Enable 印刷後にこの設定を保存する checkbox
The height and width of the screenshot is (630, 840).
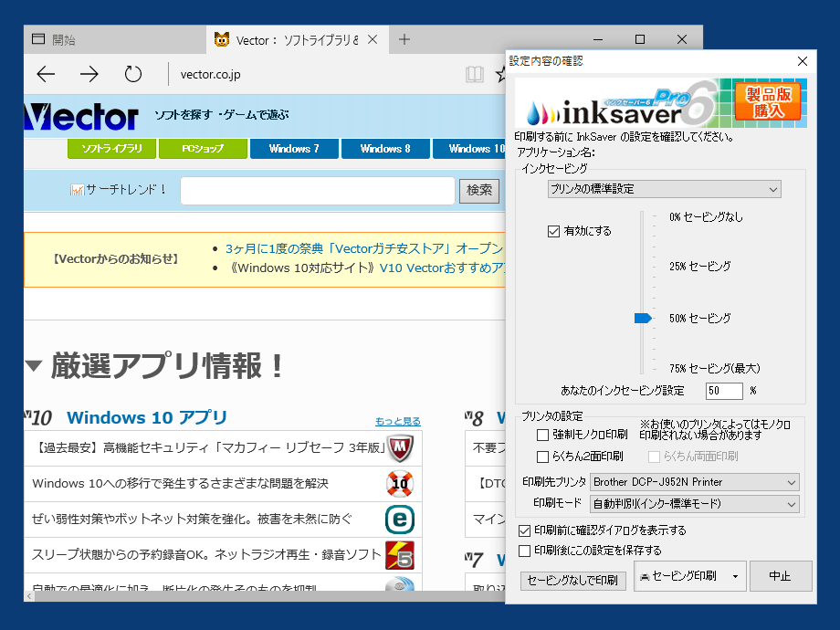[524, 551]
